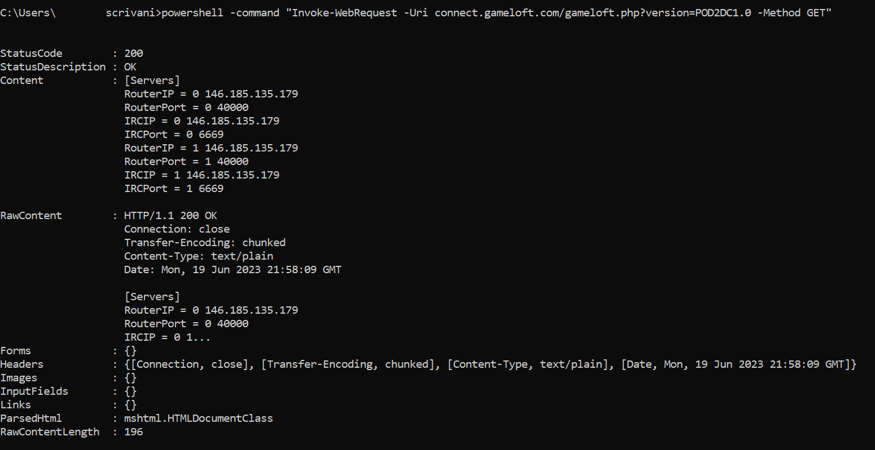Click the Headers label
The image size is (875, 450).
[22, 364]
